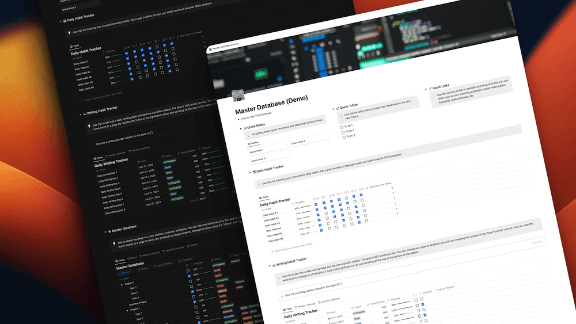Viewport: 576px width, 324px height.
Task: Click the 88% progress bar in light Writing Tracker
Action: tap(405, 303)
